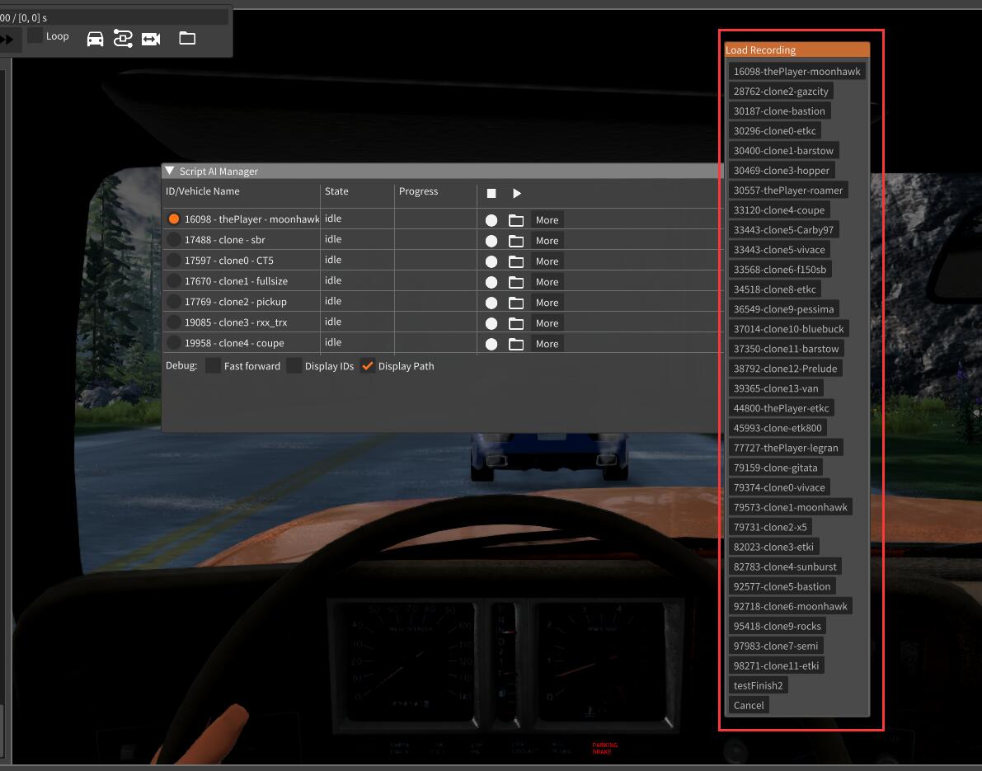
Task: Pick 95418-clone9-rocks from recording list
Action: point(778,627)
